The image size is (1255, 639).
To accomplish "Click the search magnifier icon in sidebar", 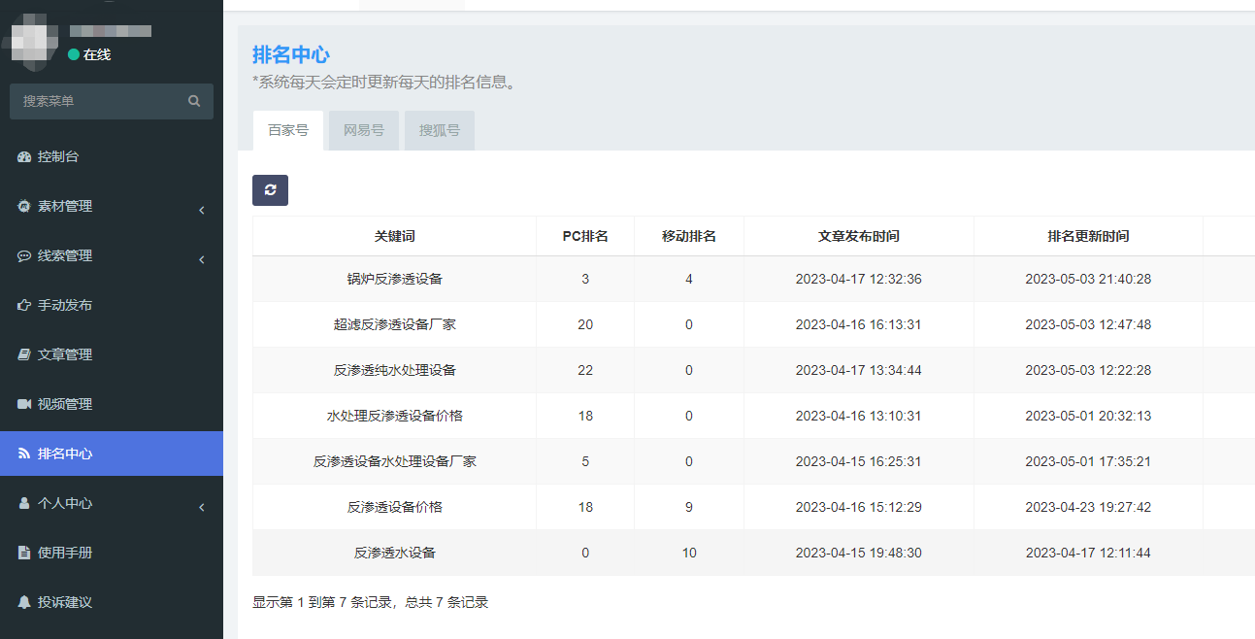I will [194, 101].
